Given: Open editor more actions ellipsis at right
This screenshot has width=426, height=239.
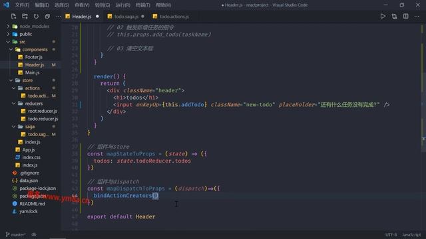Looking at the screenshot, I should [417, 16].
